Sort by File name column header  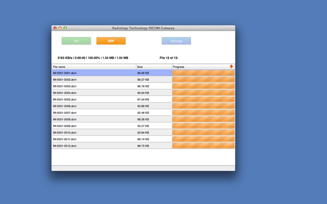tap(94, 67)
